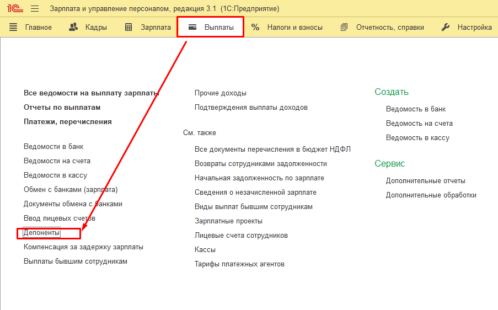
Task: Open Компенсация за задержку зарплаты
Action: click(83, 247)
